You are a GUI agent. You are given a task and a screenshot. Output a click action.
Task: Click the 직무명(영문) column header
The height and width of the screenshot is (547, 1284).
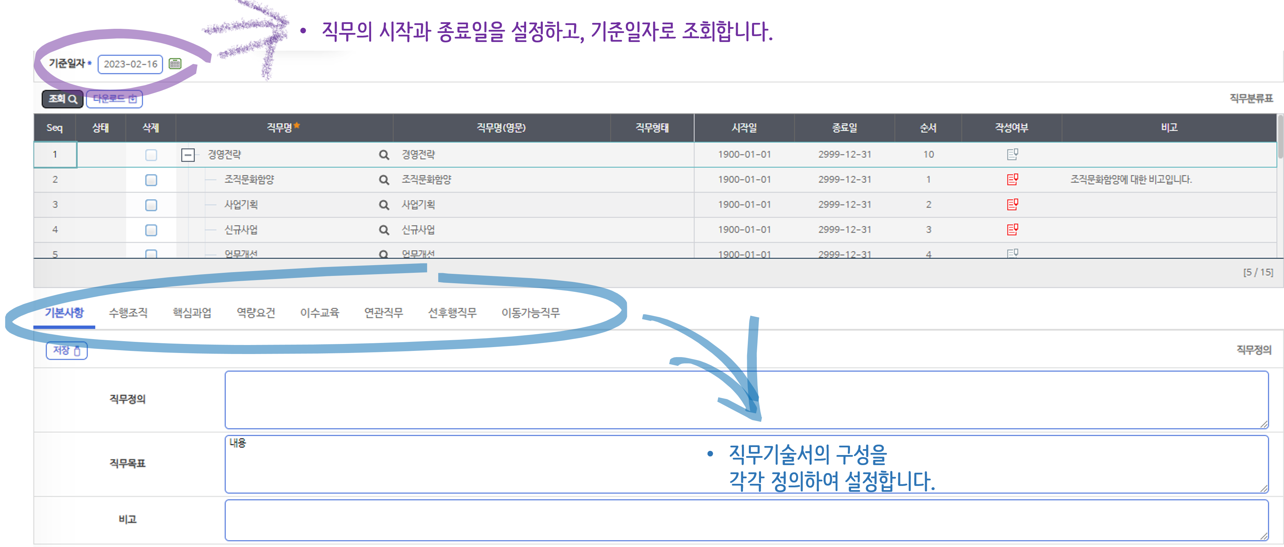tap(501, 128)
